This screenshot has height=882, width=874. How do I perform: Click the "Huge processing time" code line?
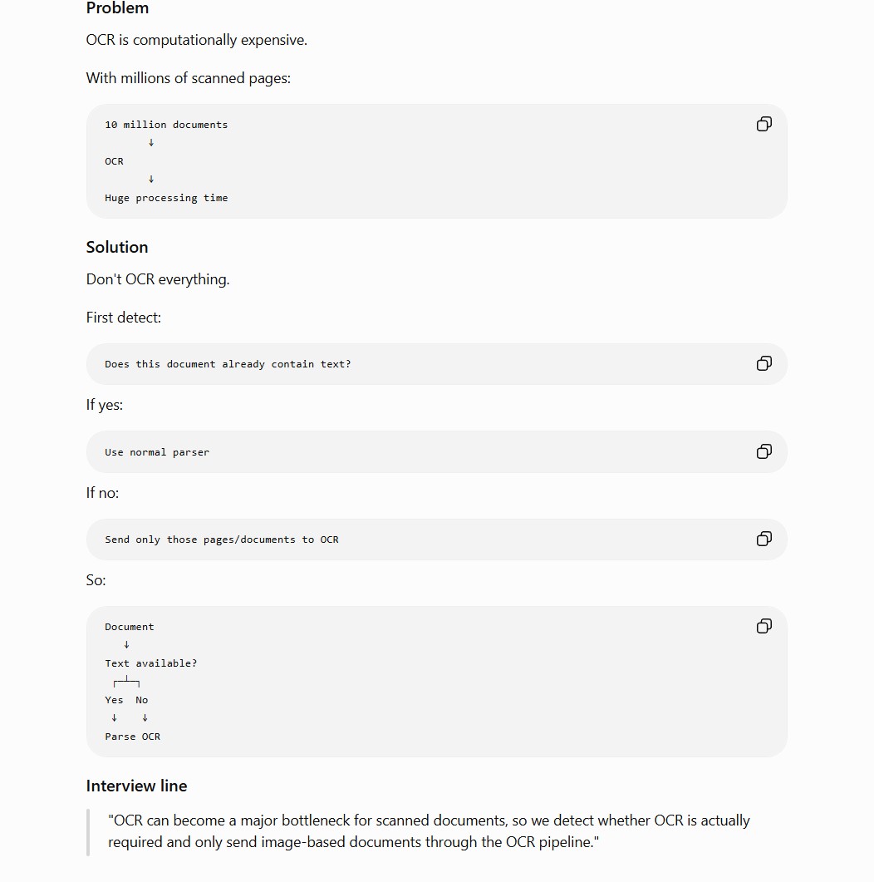pyautogui.click(x=166, y=198)
